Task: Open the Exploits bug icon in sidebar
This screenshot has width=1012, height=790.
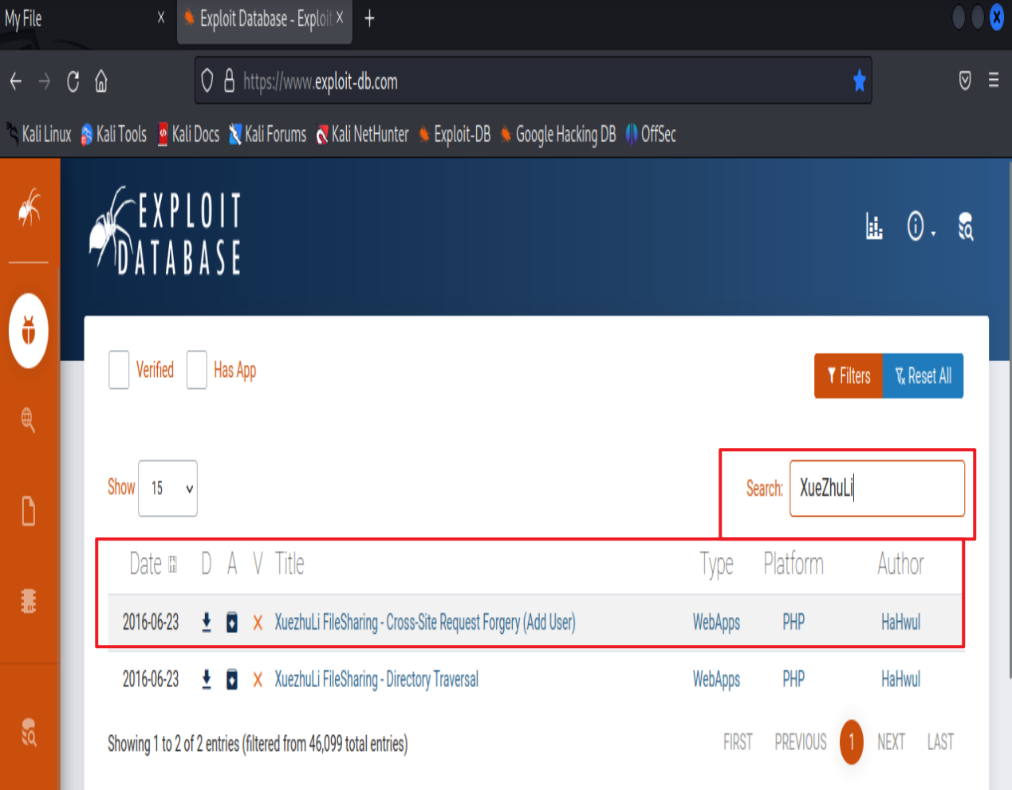Action: coord(29,330)
